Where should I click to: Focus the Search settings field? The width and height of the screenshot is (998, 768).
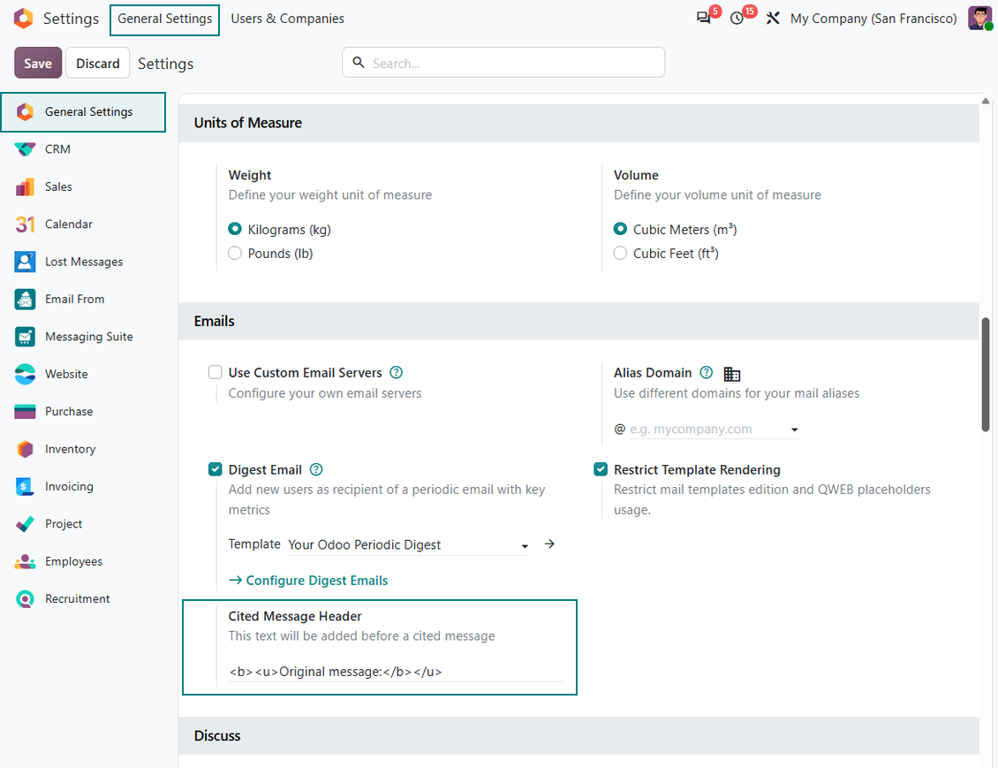click(503, 63)
